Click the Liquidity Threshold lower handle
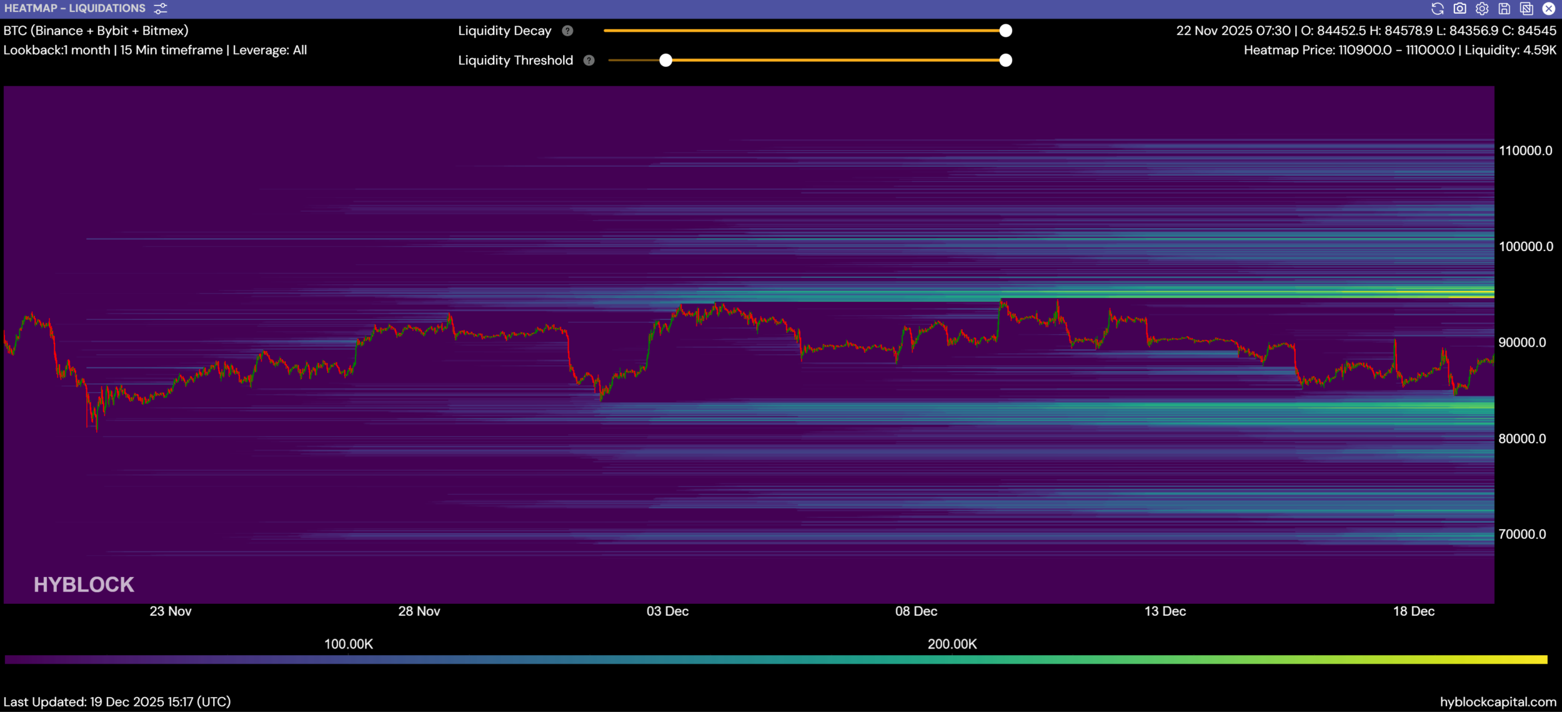The height and width of the screenshot is (712, 1562). 666,61
